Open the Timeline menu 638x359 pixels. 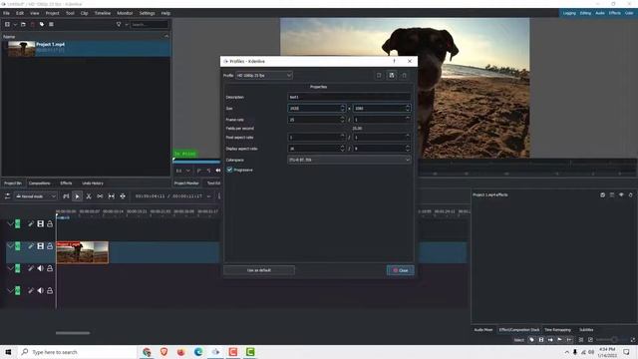(x=103, y=13)
